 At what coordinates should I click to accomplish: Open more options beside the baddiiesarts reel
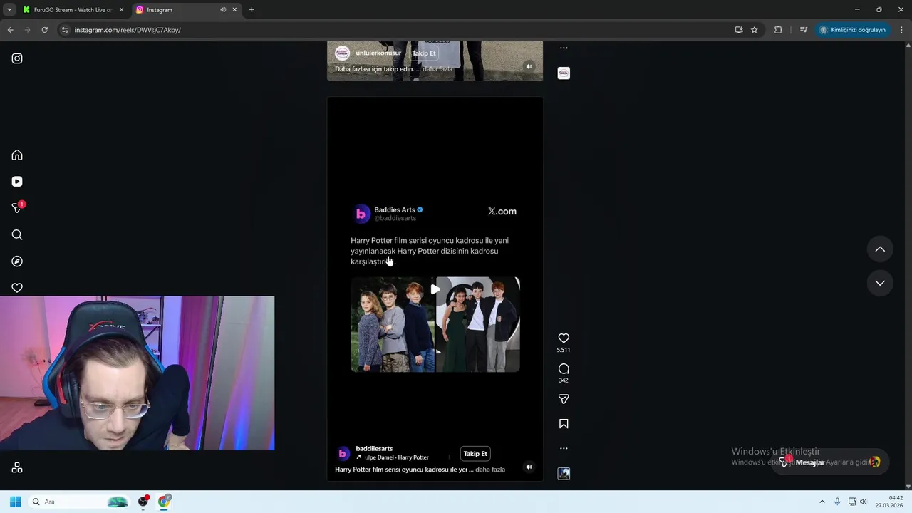tap(564, 448)
